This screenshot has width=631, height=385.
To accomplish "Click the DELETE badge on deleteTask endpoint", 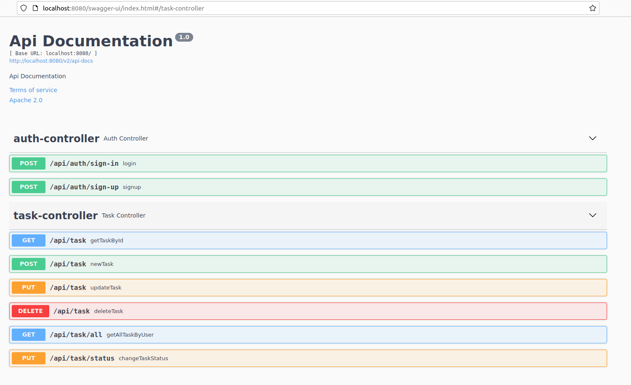I will coord(30,311).
